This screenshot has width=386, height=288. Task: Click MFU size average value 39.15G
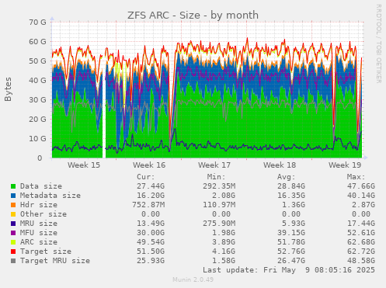tap(291, 233)
